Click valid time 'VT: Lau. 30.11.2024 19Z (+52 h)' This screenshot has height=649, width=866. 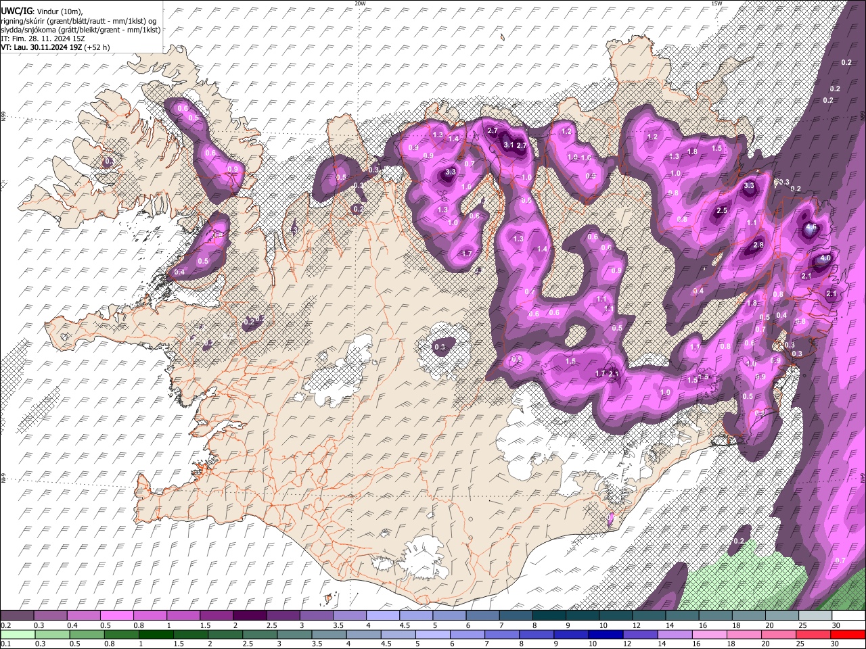coord(55,47)
